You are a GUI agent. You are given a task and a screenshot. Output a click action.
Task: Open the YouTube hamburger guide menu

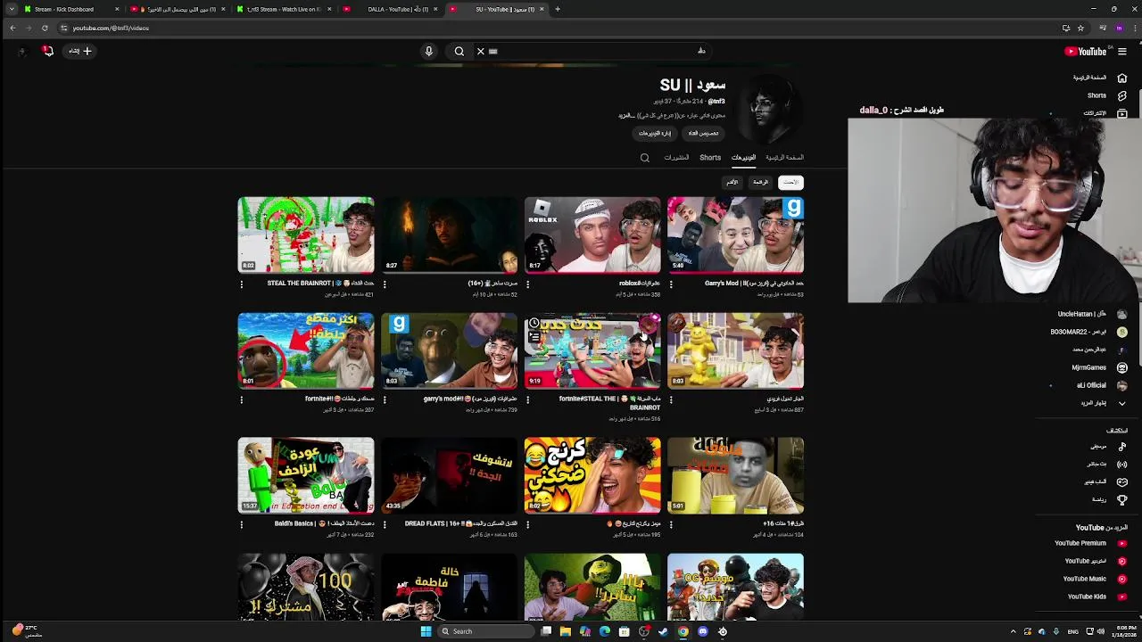click(1122, 51)
